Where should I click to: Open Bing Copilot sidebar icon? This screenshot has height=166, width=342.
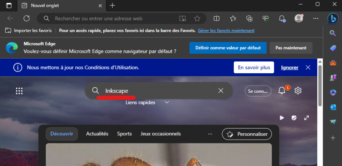(x=333, y=18)
